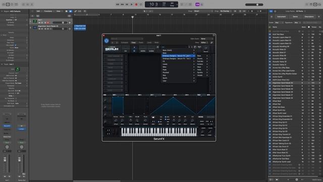
Task: Click the Afganistan Sand Rabab track icon
Action: [35, 27]
